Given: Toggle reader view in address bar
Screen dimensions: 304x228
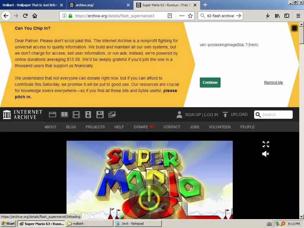Looking at the screenshot, I should pyautogui.click(x=170, y=16).
